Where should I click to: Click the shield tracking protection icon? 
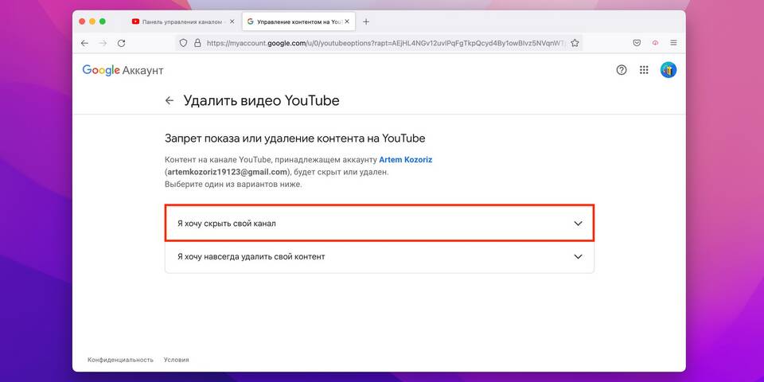(183, 43)
